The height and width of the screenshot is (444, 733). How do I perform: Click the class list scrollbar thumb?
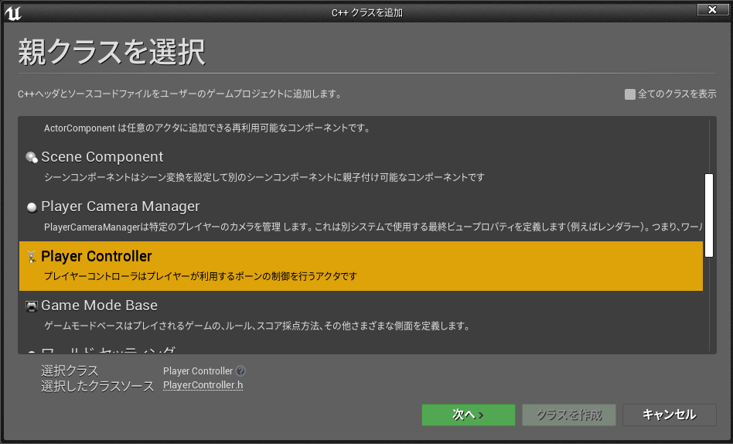[x=709, y=215]
